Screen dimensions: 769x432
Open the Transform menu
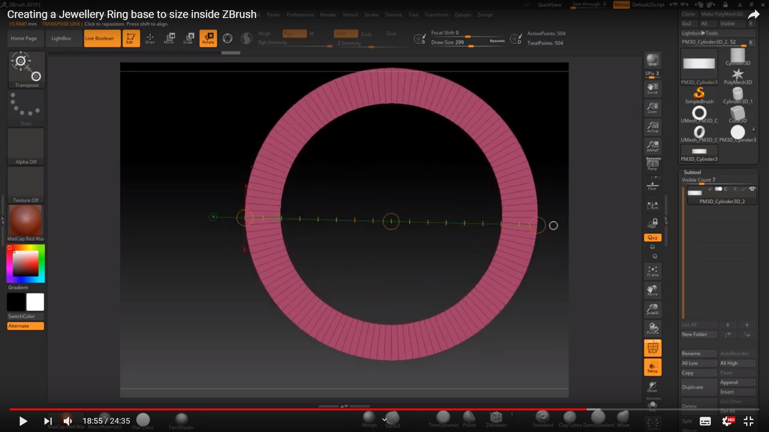click(x=436, y=15)
